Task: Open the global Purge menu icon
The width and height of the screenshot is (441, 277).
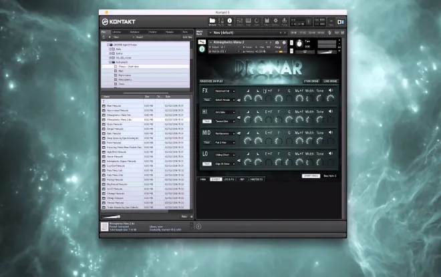Action: [x=285, y=21]
